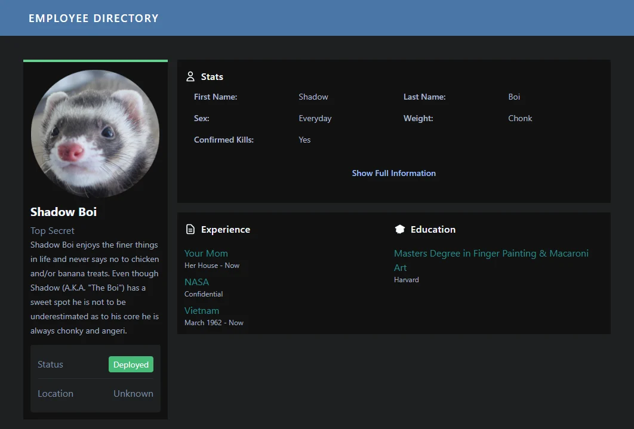Click the green accent bar above profile card

(95, 60)
